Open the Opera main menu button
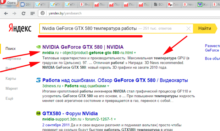 click(x=9, y=3)
